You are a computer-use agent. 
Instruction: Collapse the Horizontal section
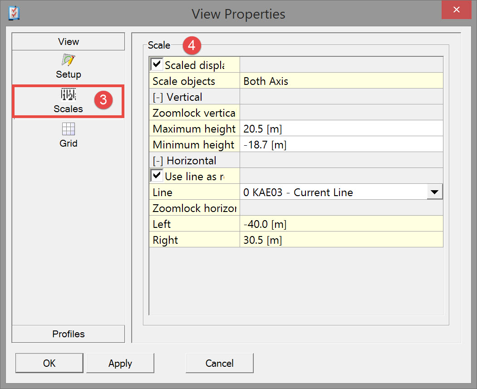pos(158,161)
